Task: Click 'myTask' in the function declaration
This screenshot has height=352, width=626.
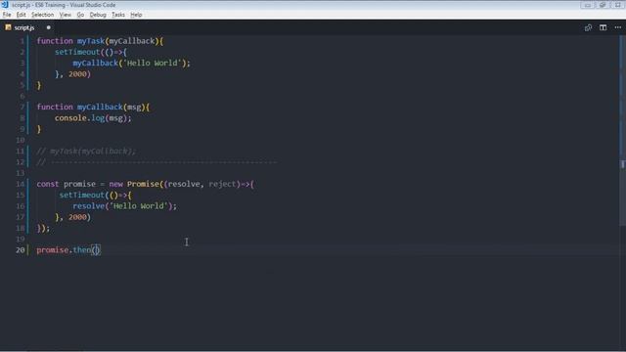Action: coord(91,41)
